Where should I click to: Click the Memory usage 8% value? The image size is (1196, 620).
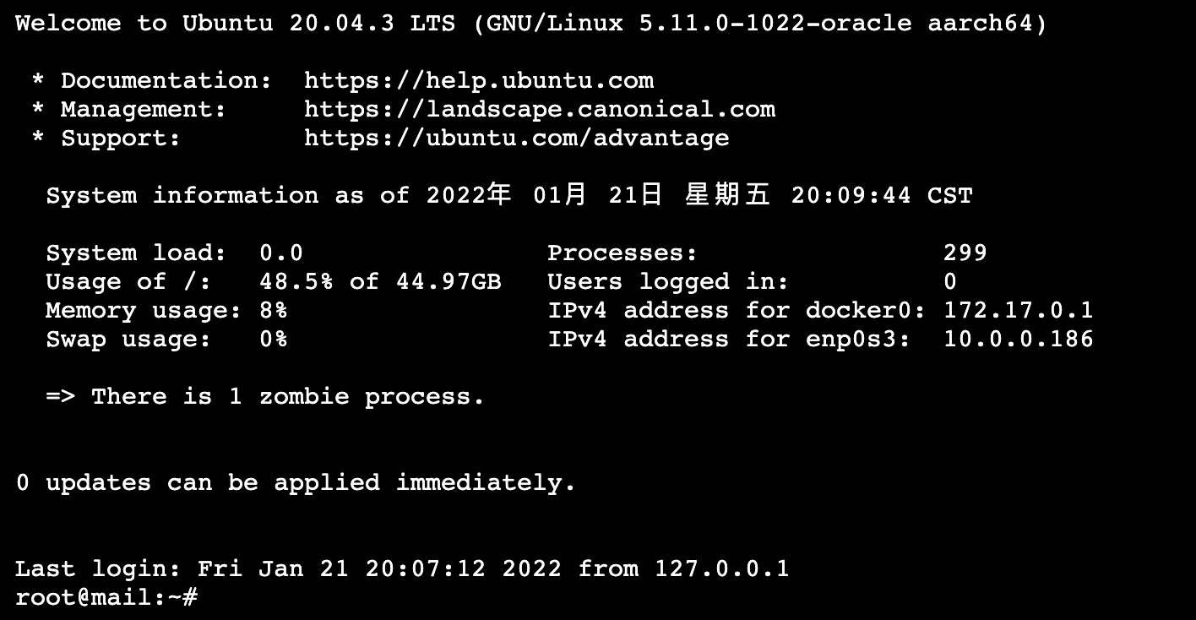[x=274, y=310]
